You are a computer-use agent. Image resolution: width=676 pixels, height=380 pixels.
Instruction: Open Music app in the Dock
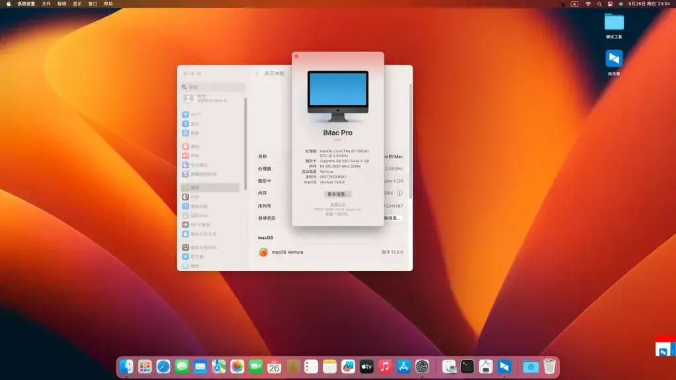(385, 367)
